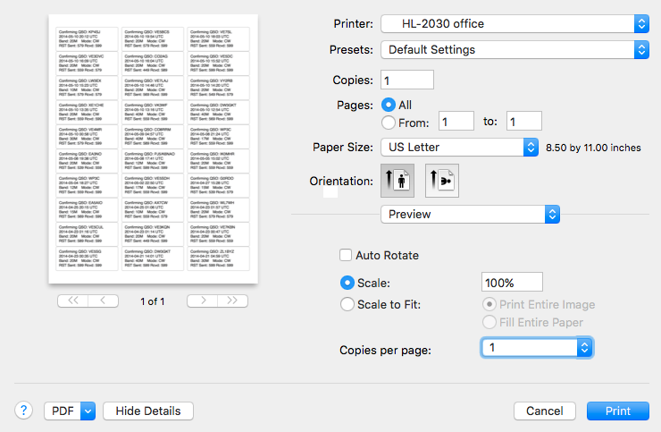Click the From page number field
The image size is (661, 432).
pyautogui.click(x=456, y=122)
